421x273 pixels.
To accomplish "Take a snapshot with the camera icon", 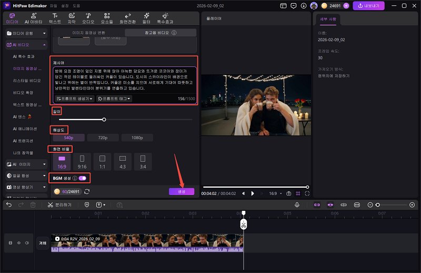I will (x=288, y=193).
